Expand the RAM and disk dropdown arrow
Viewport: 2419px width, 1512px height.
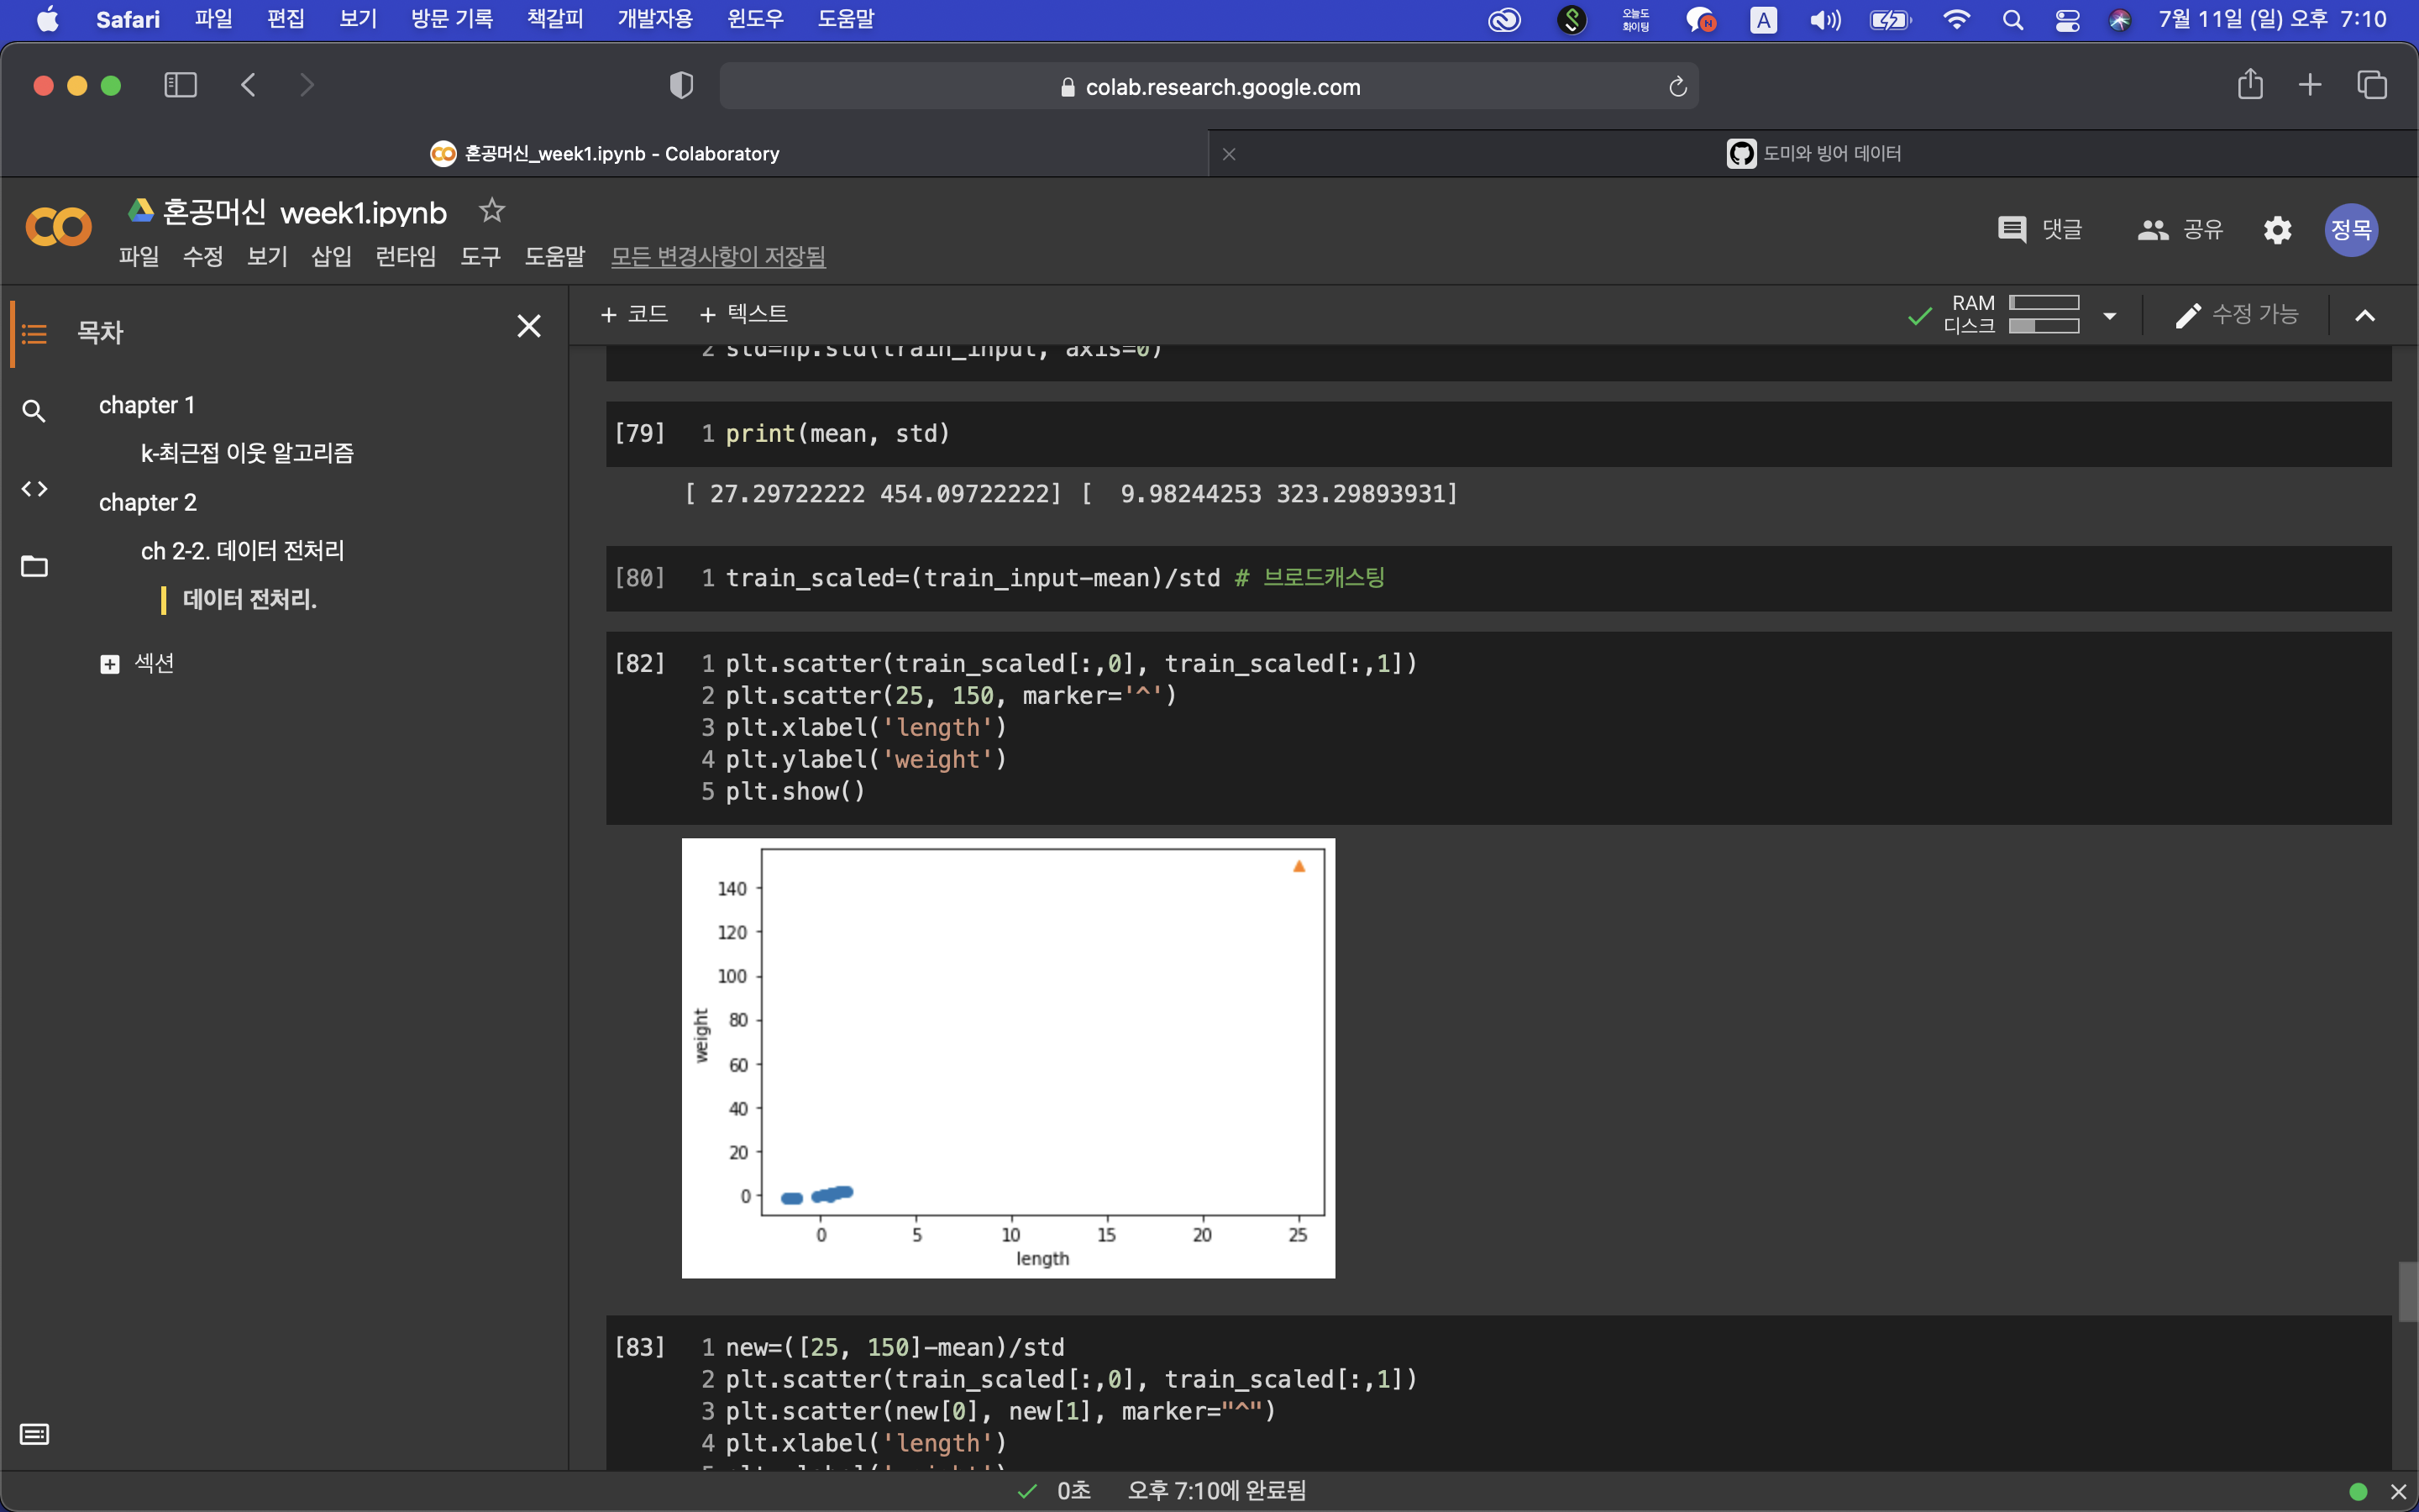(2109, 316)
